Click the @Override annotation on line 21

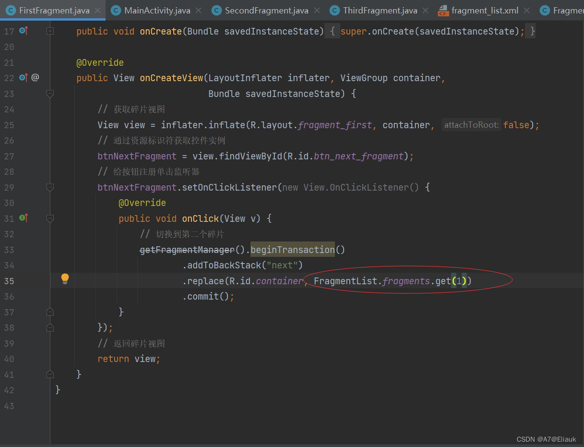coord(100,62)
